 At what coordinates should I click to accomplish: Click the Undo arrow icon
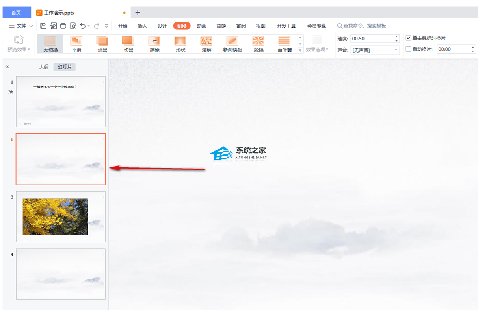(x=83, y=26)
